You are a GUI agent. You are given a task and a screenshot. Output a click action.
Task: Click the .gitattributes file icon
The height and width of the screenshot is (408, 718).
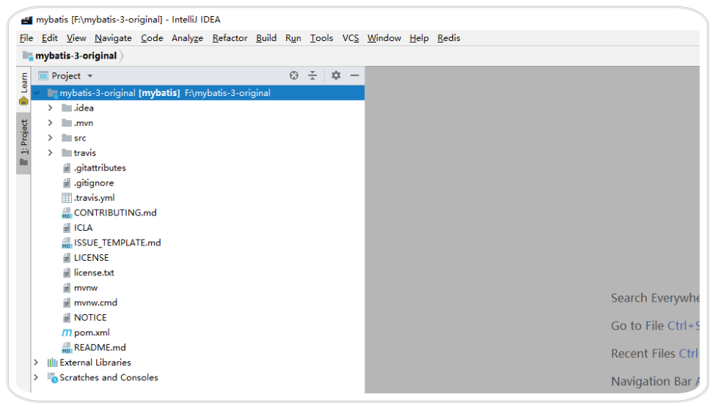pos(67,168)
